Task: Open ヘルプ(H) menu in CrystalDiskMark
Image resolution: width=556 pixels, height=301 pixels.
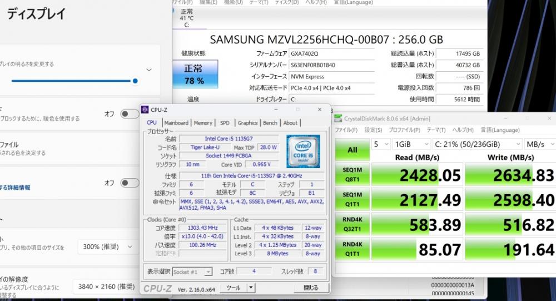Action: coord(463,130)
